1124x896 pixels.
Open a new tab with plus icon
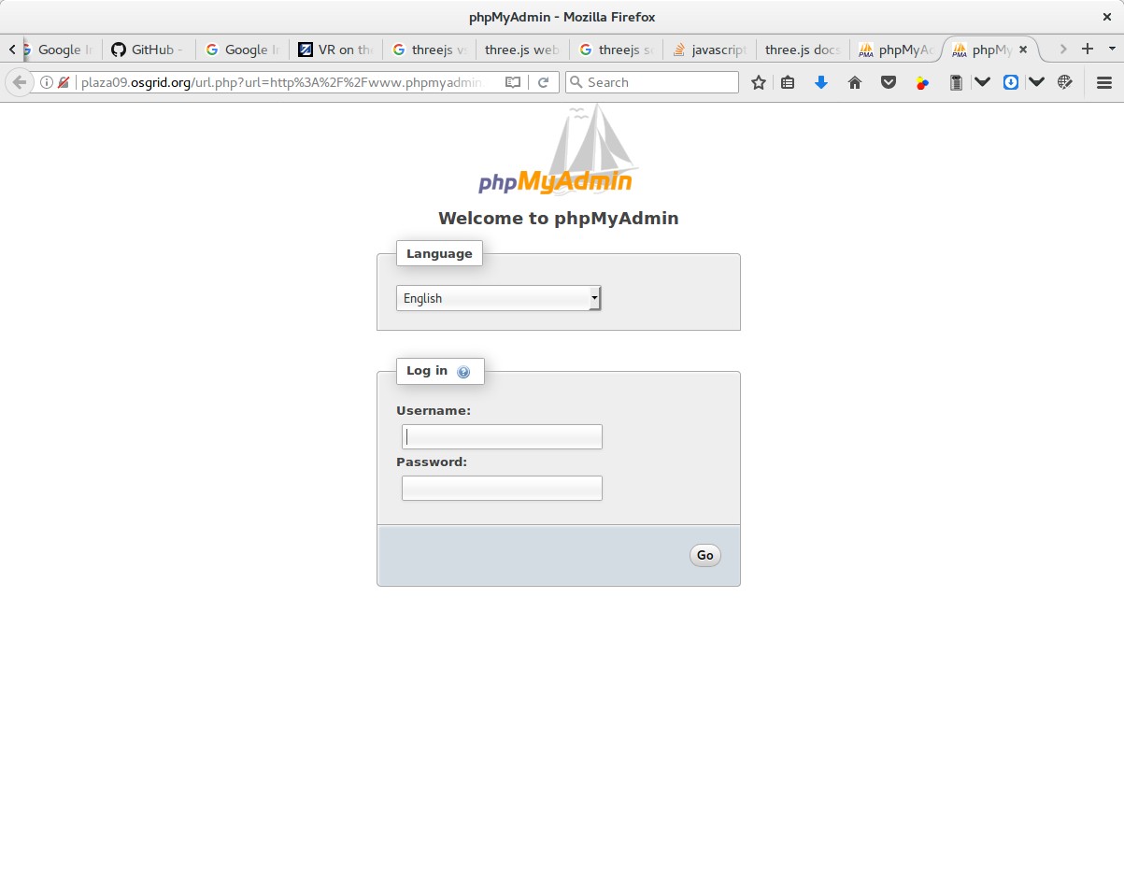(x=1088, y=49)
